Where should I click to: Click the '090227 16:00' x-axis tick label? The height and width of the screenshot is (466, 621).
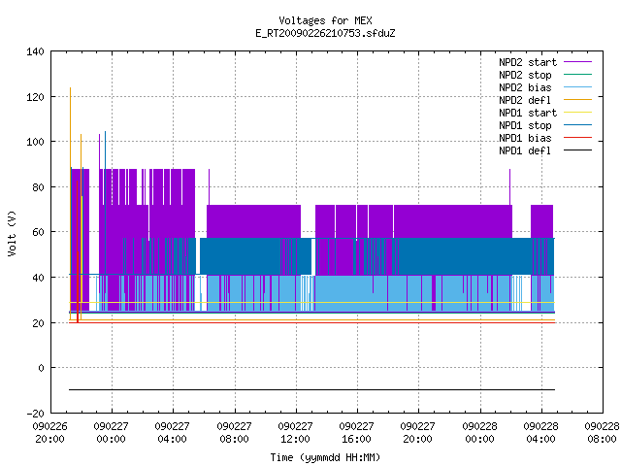point(356,433)
